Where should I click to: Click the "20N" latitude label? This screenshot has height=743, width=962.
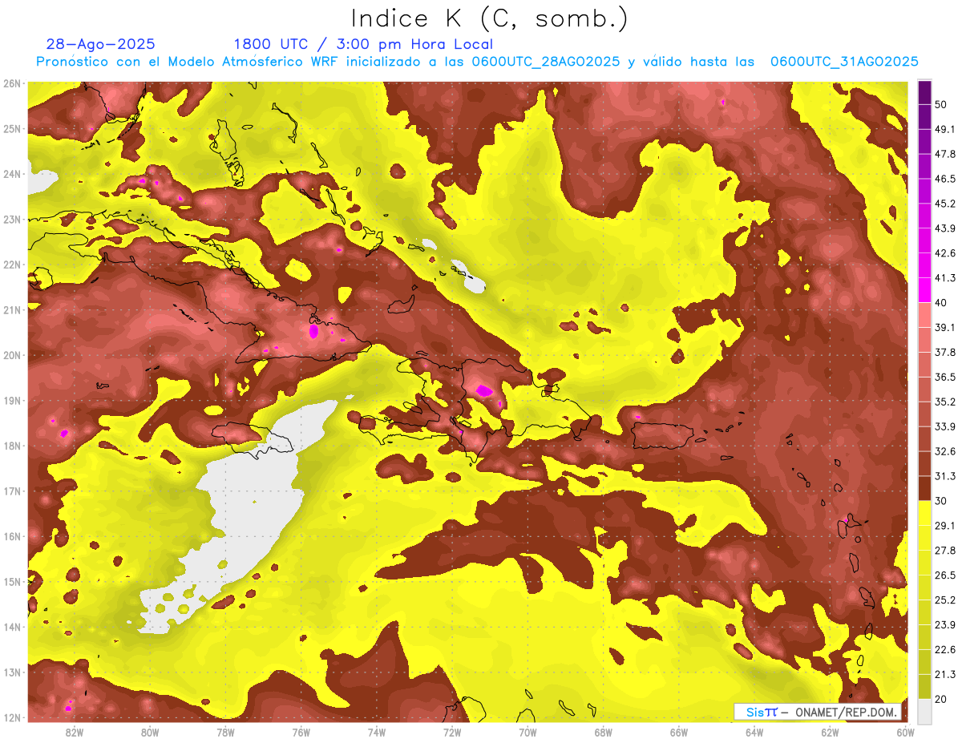(x=12, y=355)
